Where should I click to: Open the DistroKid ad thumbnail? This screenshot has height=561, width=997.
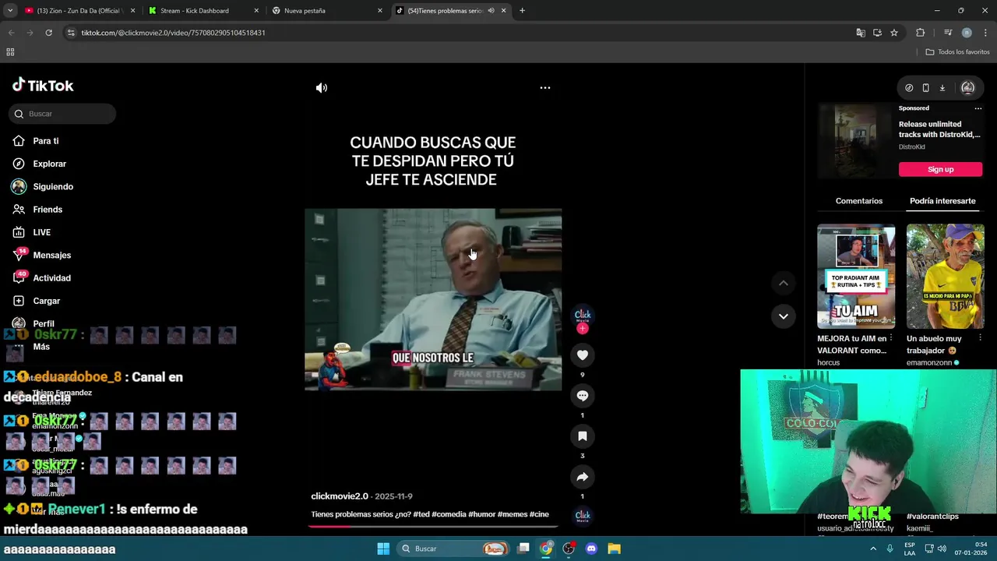point(856,140)
